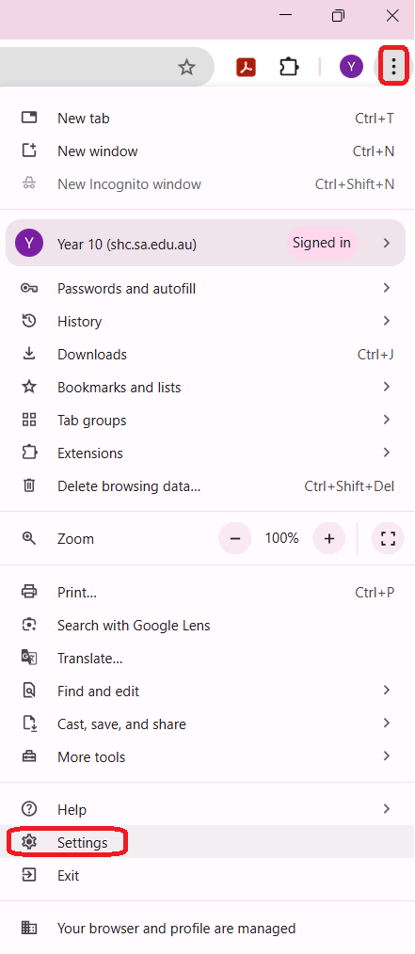
Task: Open the Adobe Acrobat extension icon
Action: coord(246,67)
